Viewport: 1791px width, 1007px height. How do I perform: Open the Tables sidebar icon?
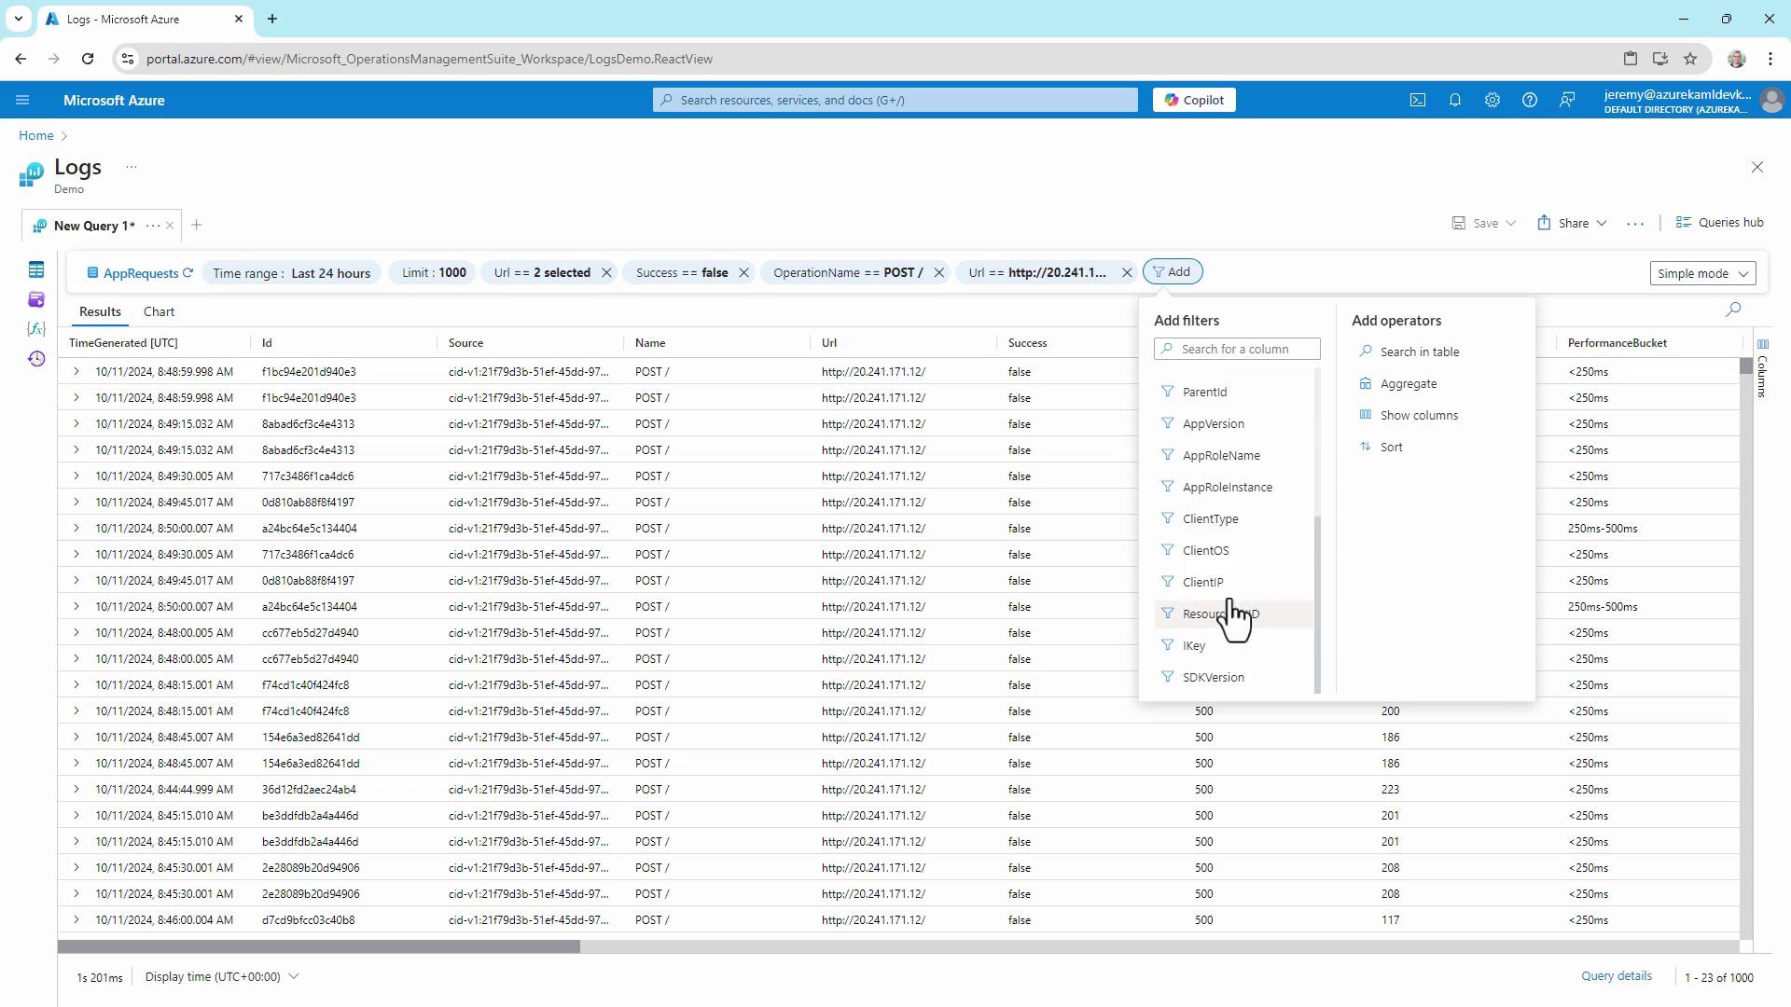[x=36, y=269]
